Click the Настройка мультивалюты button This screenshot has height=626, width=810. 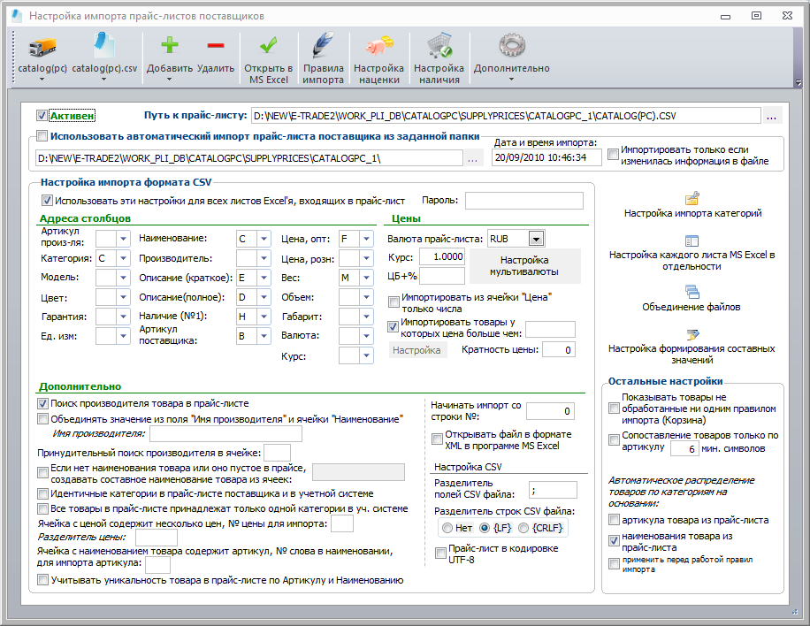click(523, 266)
